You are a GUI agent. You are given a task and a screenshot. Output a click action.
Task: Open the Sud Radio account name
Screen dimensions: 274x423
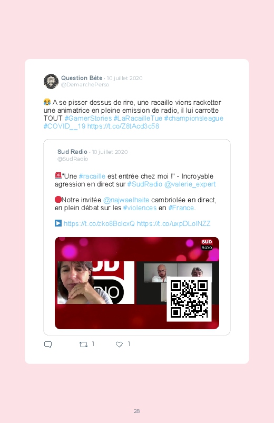(x=72, y=152)
